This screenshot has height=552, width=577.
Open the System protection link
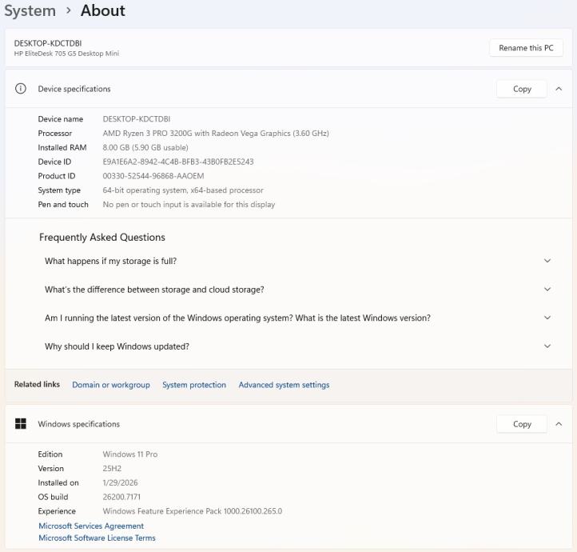(x=194, y=385)
